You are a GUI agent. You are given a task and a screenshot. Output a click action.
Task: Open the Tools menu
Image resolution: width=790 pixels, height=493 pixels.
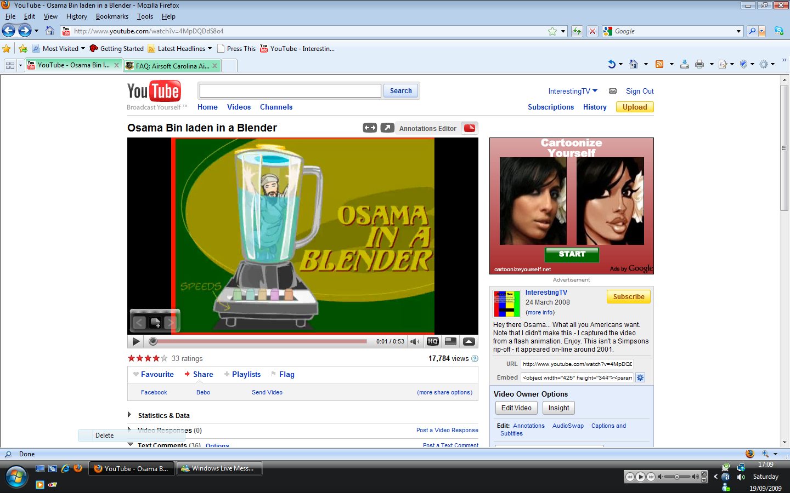[145, 16]
